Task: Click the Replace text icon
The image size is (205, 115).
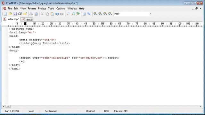Action: tap(78, 14)
